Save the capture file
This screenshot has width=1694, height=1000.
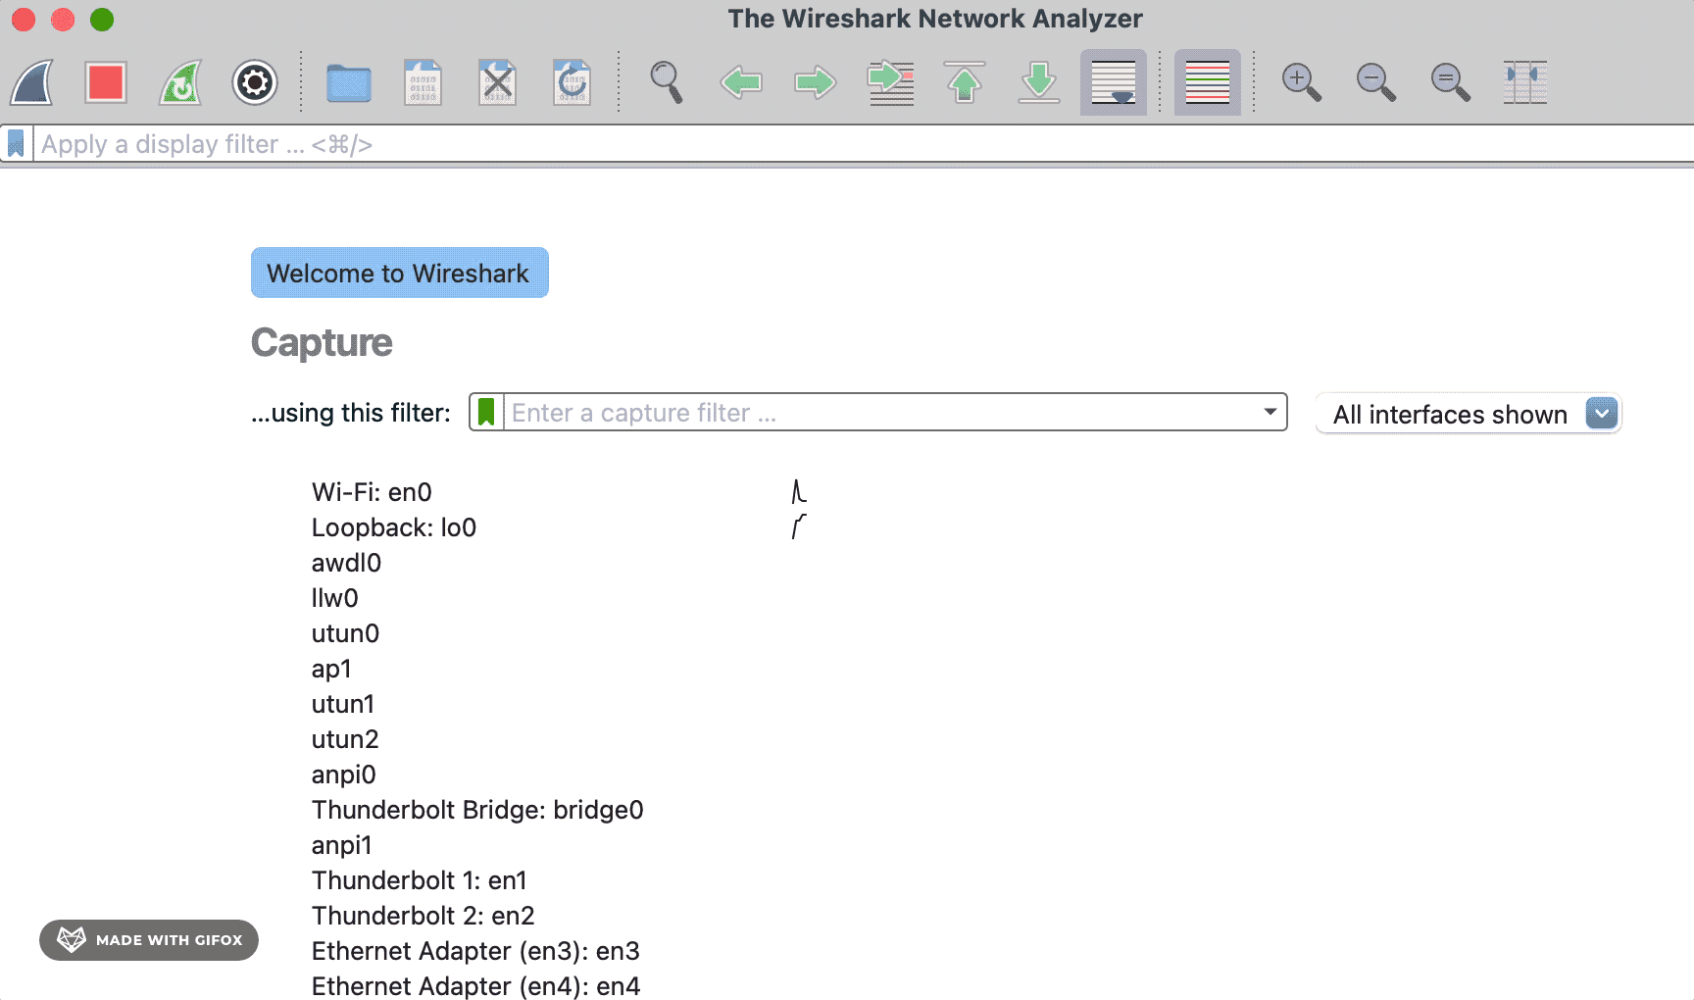click(x=423, y=82)
